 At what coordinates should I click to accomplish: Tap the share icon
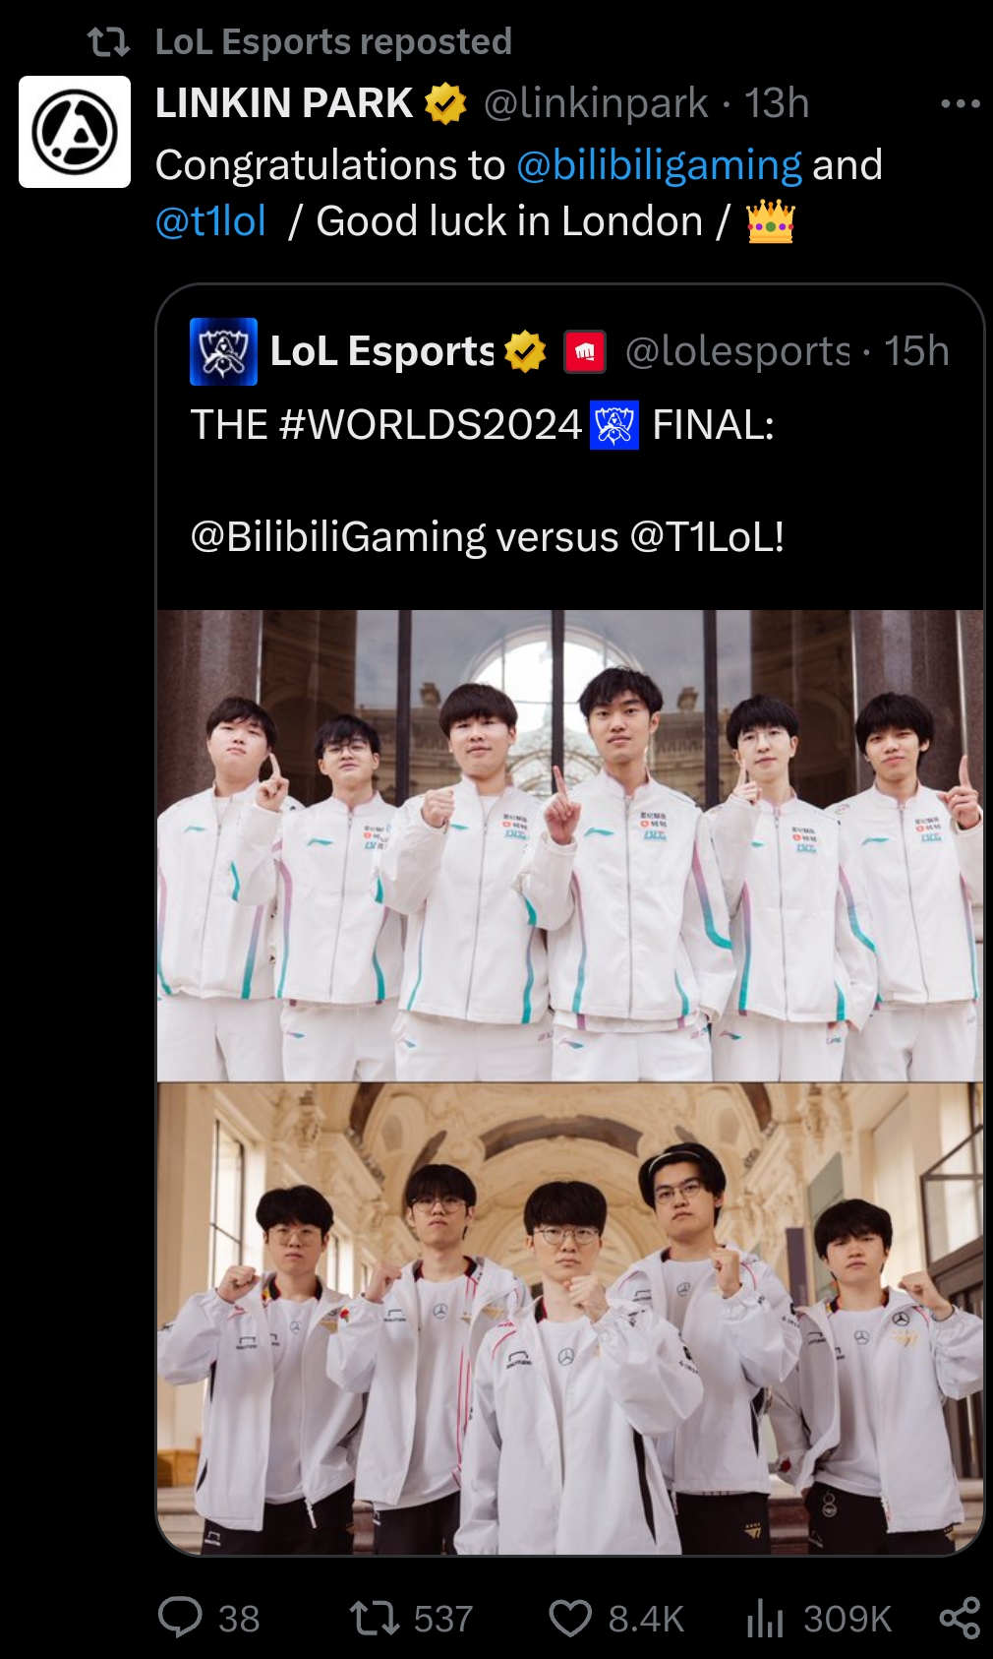point(960,1618)
